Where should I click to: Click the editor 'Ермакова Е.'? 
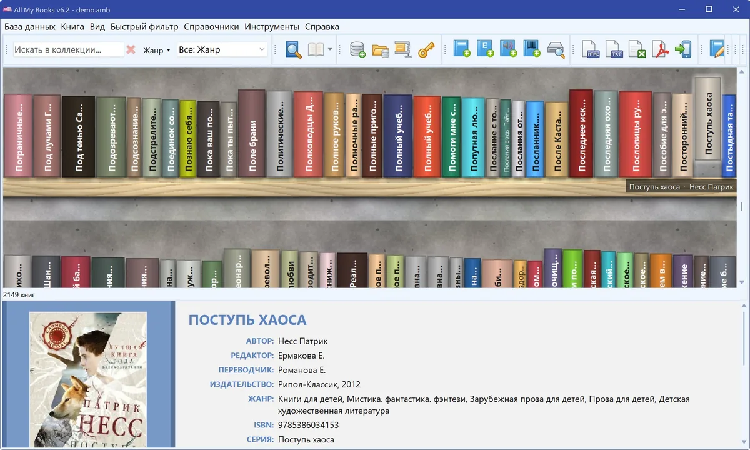point(301,356)
